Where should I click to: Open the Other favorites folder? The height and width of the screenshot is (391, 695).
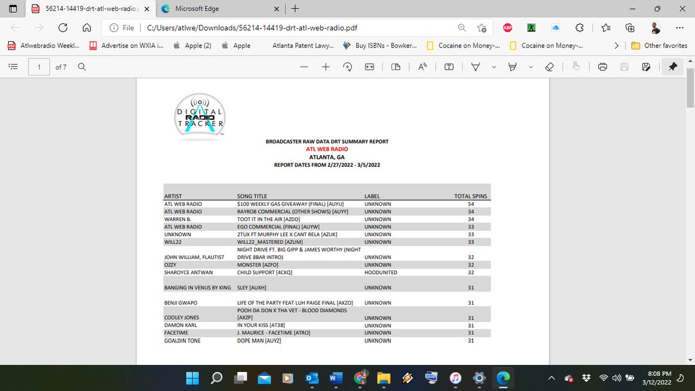[659, 45]
